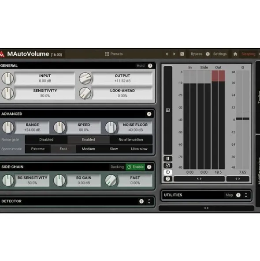Expand the Detector panel arrows

(x=149, y=201)
